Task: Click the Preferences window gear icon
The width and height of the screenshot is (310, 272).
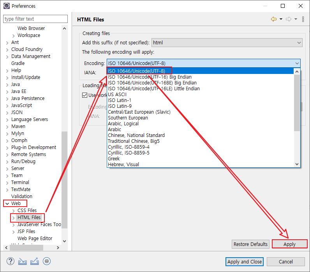Action: (6, 6)
